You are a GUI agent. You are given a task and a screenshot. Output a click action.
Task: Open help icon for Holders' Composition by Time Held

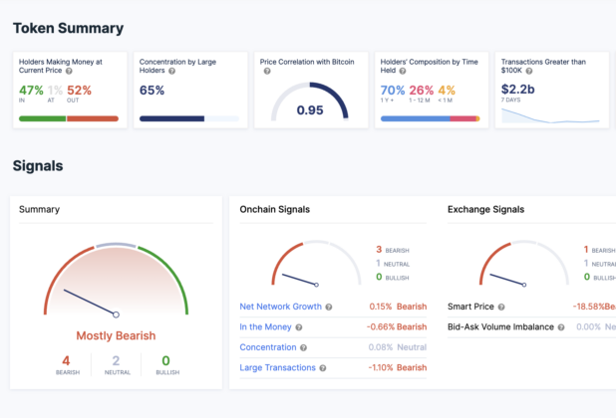tap(403, 71)
